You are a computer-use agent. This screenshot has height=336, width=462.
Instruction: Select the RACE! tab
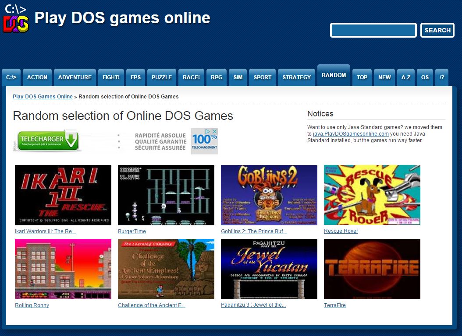tap(191, 77)
